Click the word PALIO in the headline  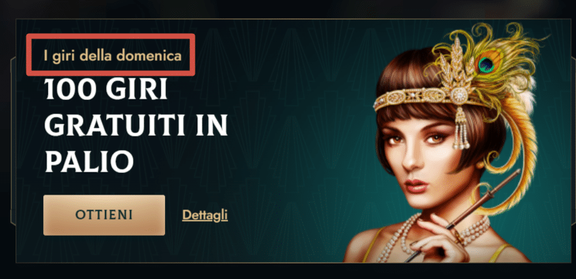88,161
